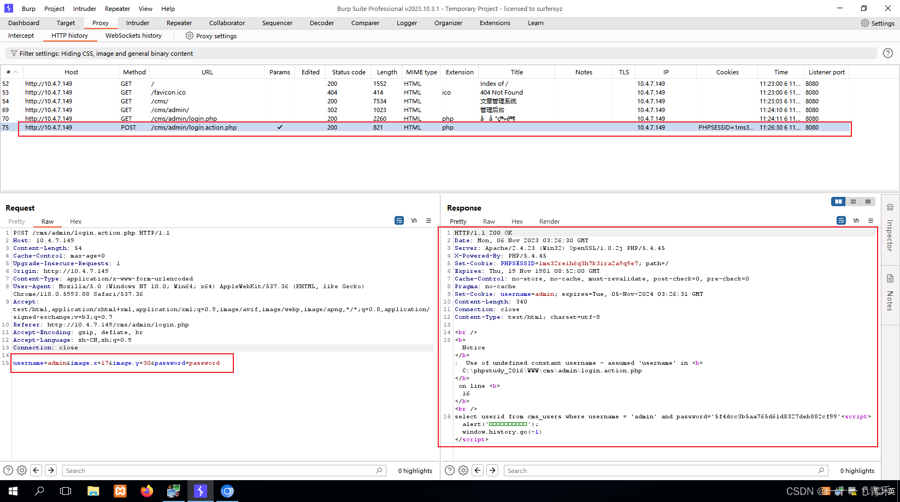This screenshot has height=502, width=900.
Task: Select side-by-side layout view button
Action: coord(838,202)
